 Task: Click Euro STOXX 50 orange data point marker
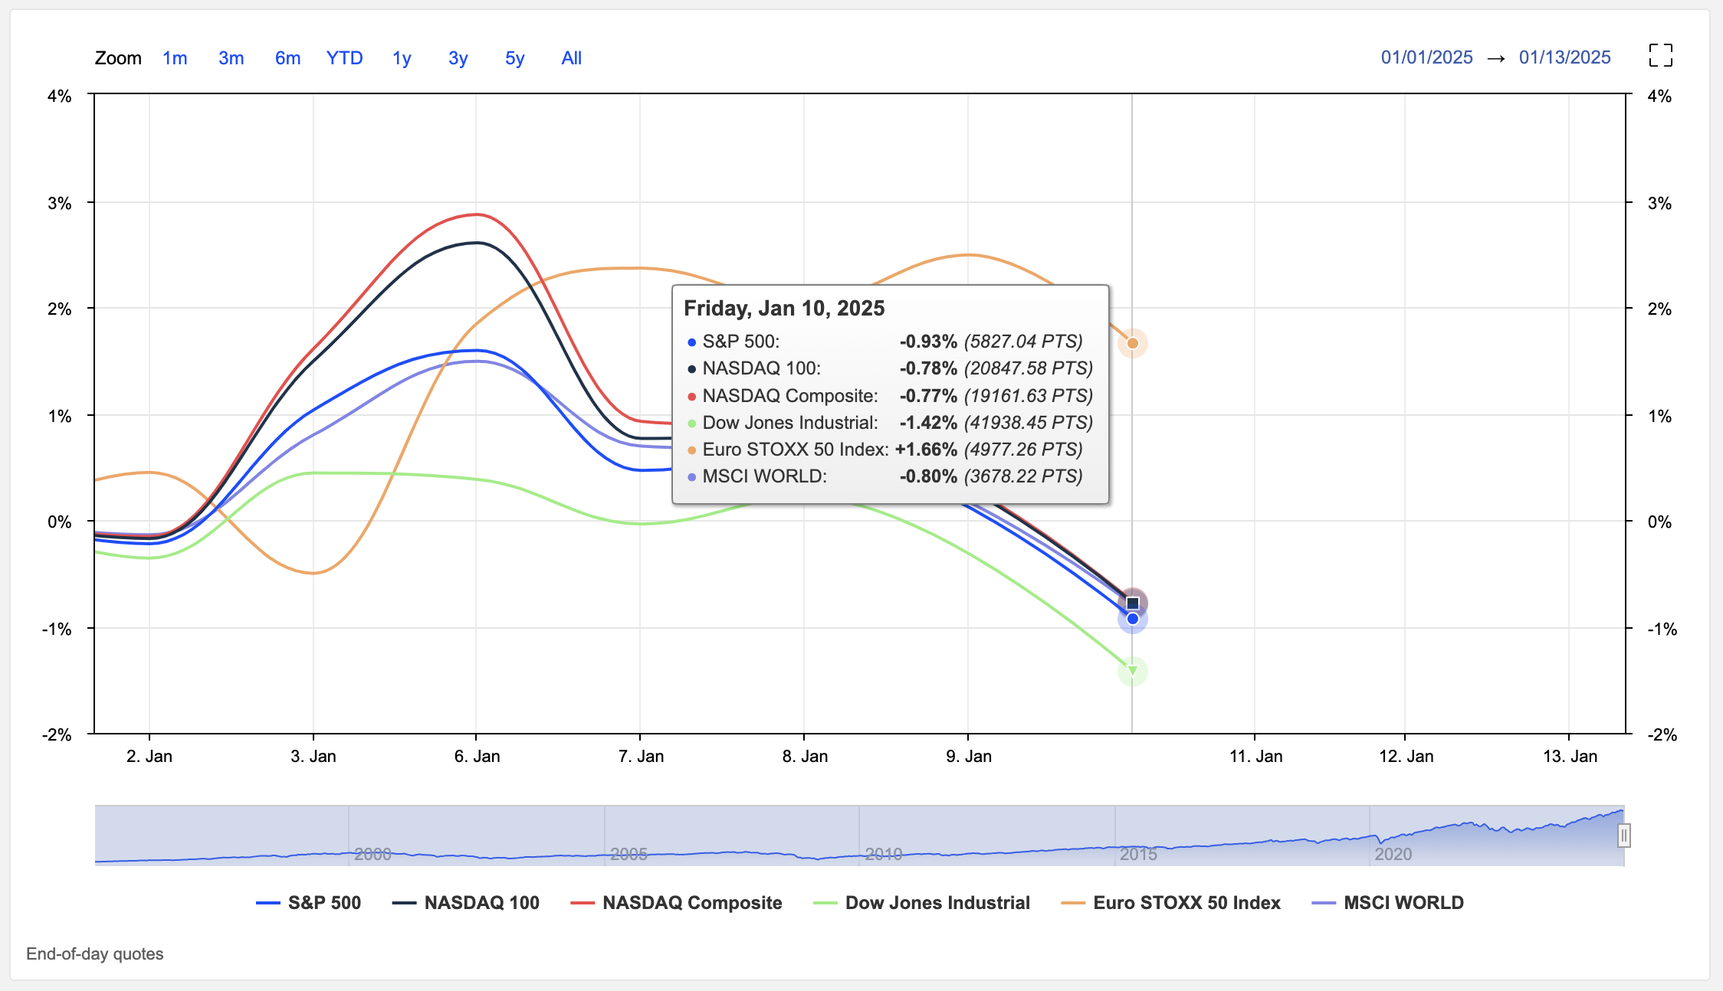point(1132,343)
